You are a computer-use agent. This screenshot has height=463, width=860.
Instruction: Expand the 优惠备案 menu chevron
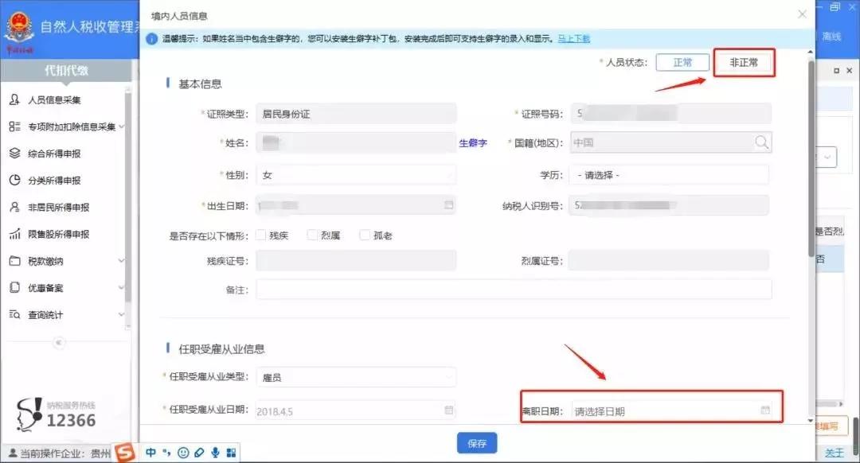point(121,288)
